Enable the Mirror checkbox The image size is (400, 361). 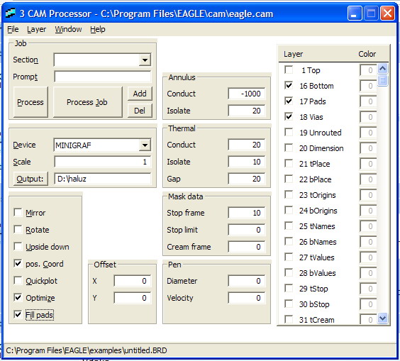point(18,213)
